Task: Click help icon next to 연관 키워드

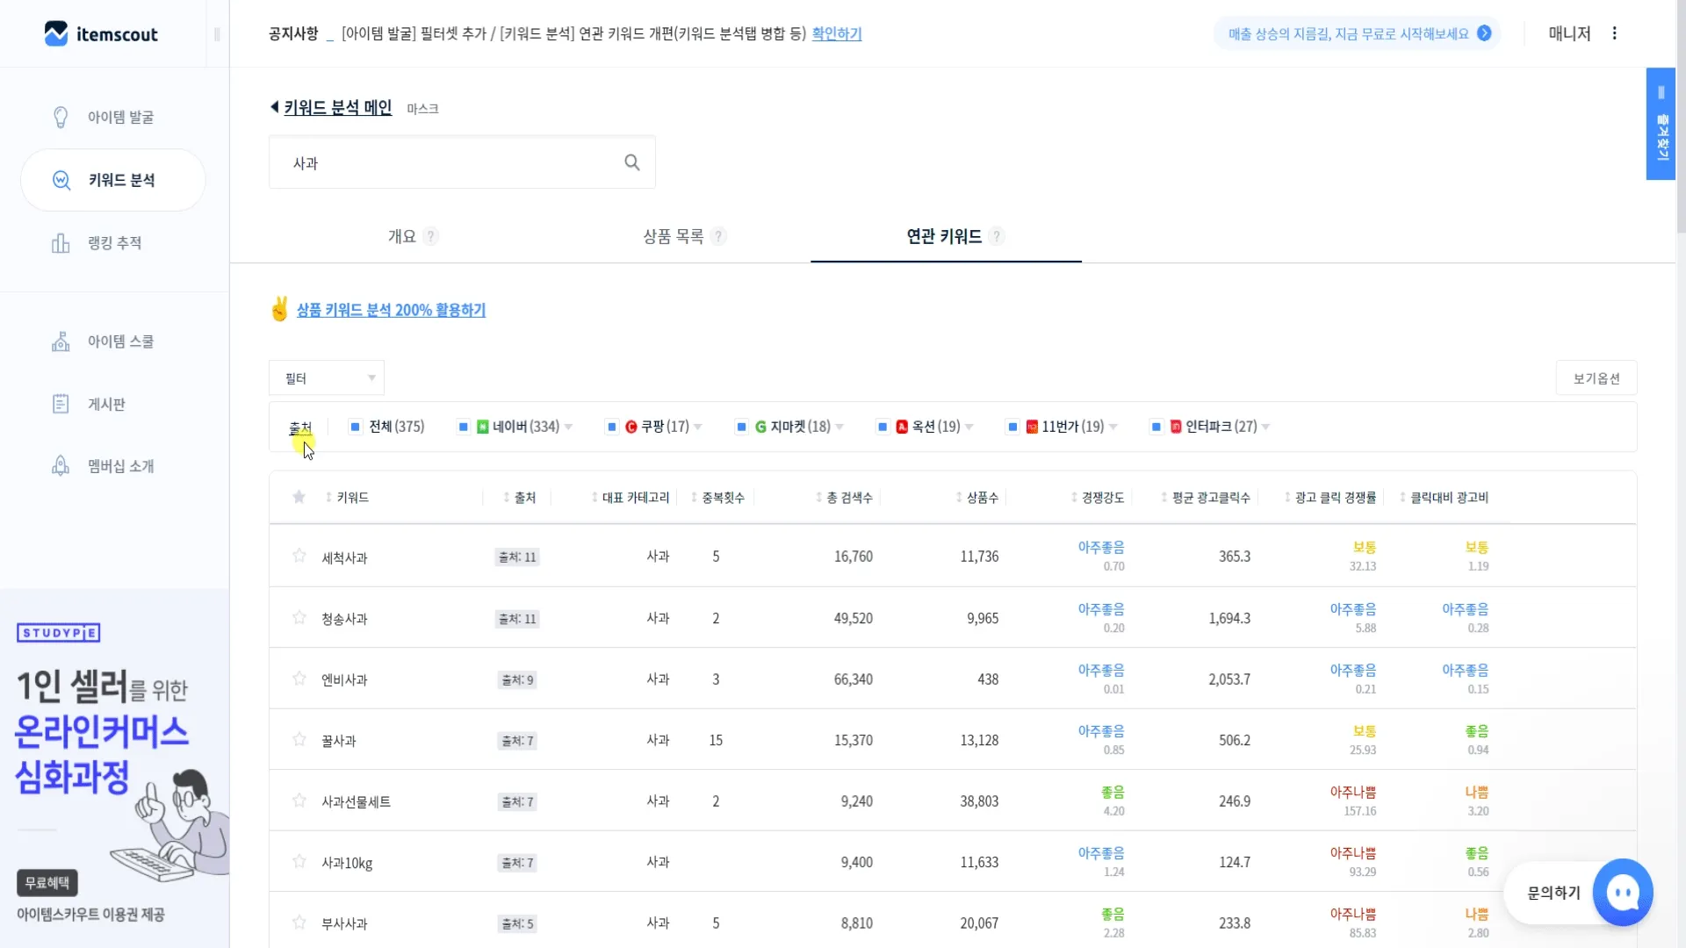Action: (996, 236)
